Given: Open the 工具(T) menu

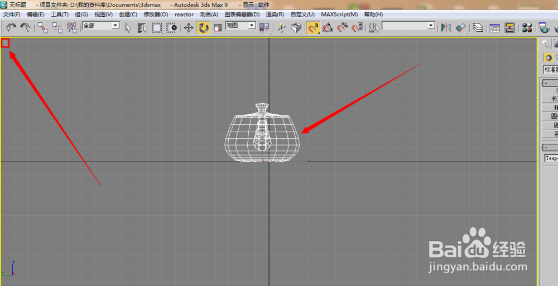Looking at the screenshot, I should point(60,14).
